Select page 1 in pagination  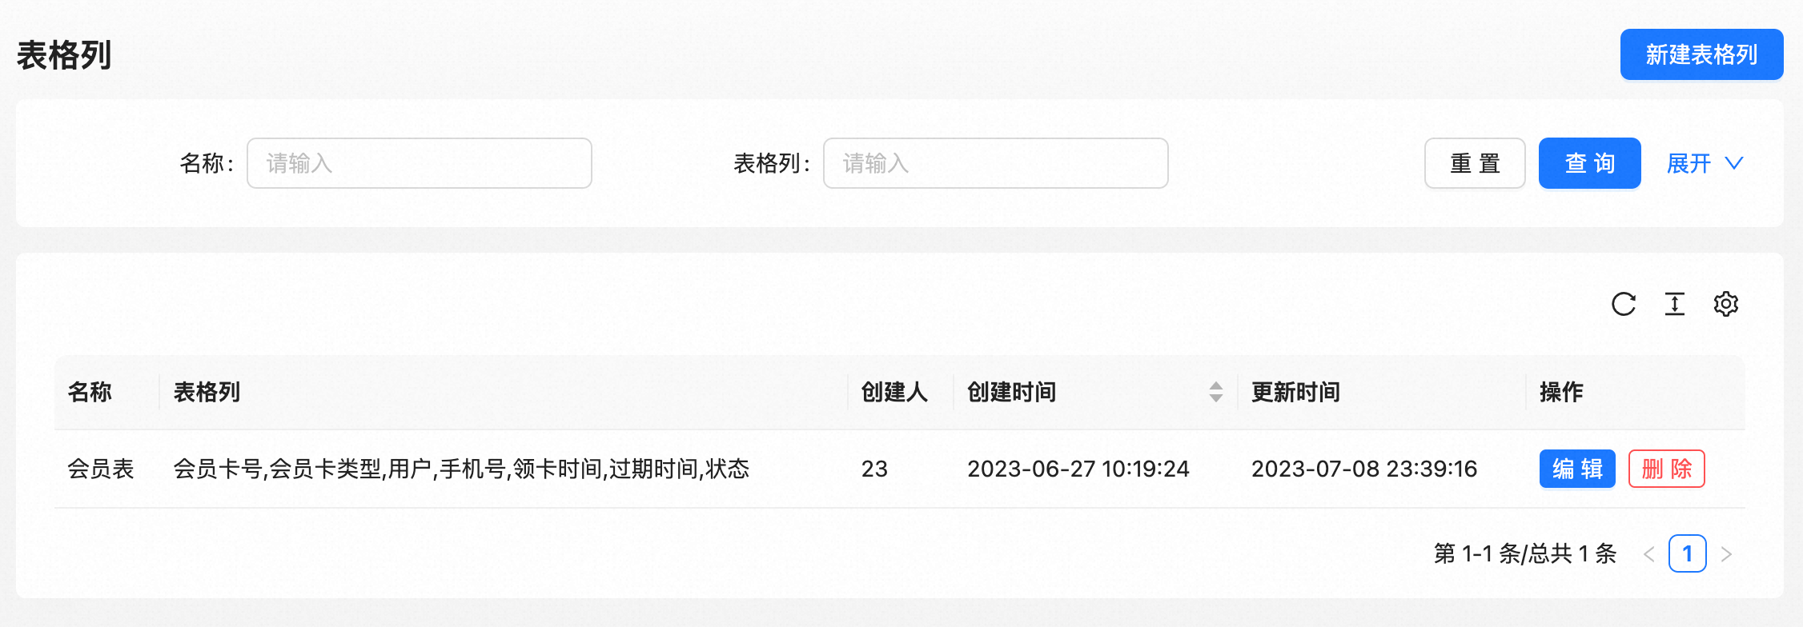coord(1687,554)
